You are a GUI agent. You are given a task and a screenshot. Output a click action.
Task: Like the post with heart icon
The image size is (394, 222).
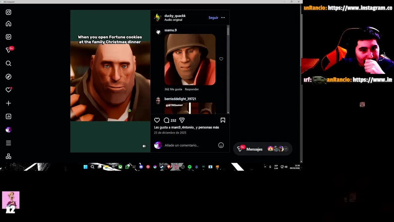(157, 120)
